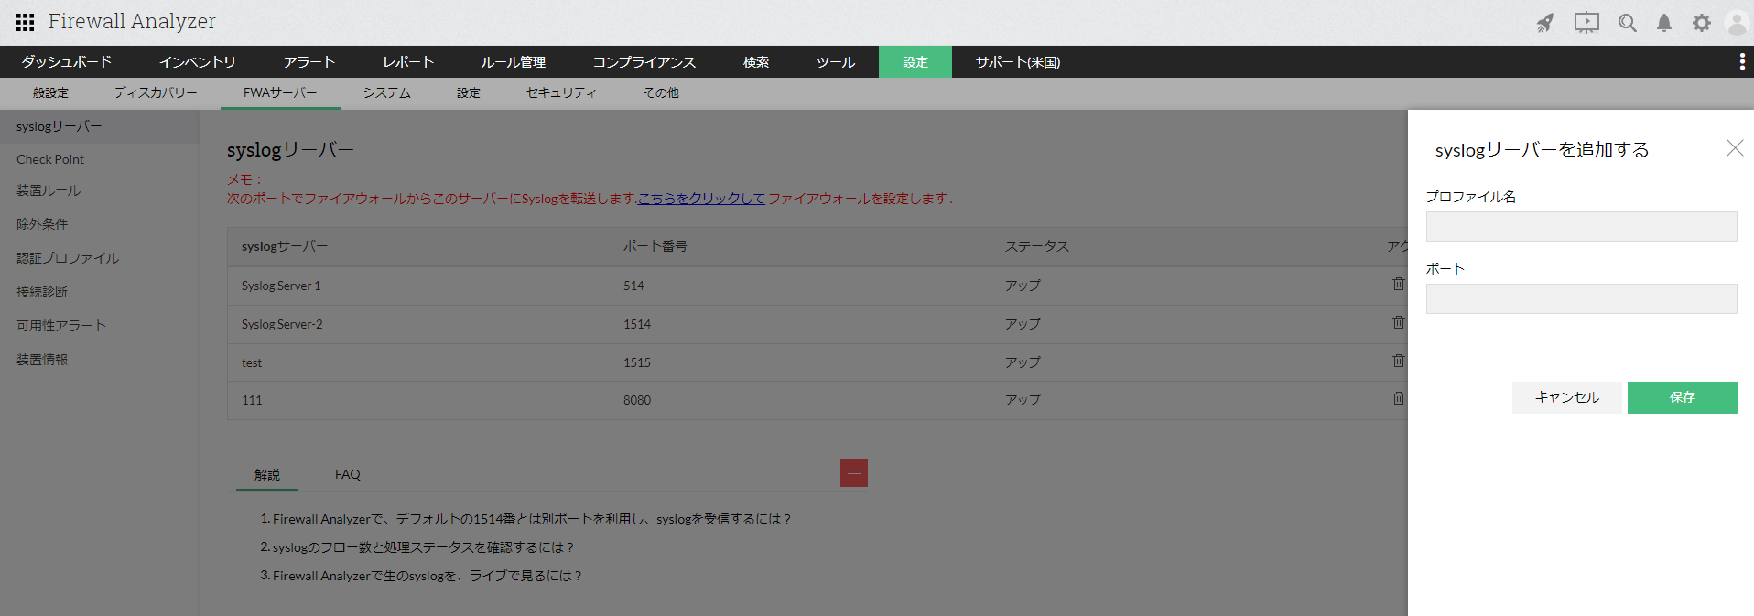Open the apps grid launcher icon
This screenshot has height=616, width=1754.
coord(25,22)
